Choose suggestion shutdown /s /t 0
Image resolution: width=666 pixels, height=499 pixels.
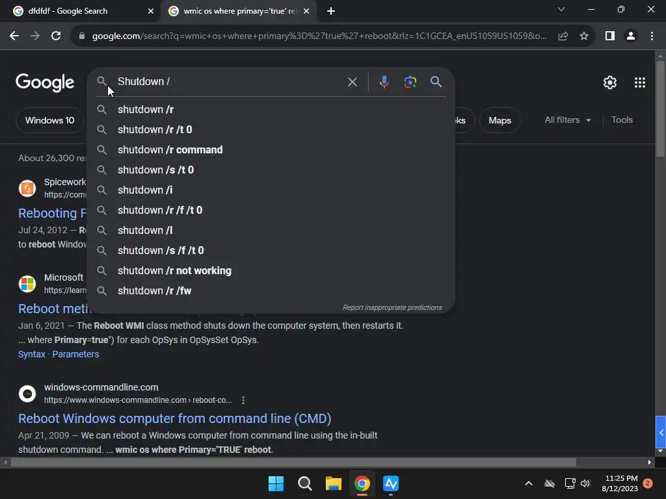271,170
